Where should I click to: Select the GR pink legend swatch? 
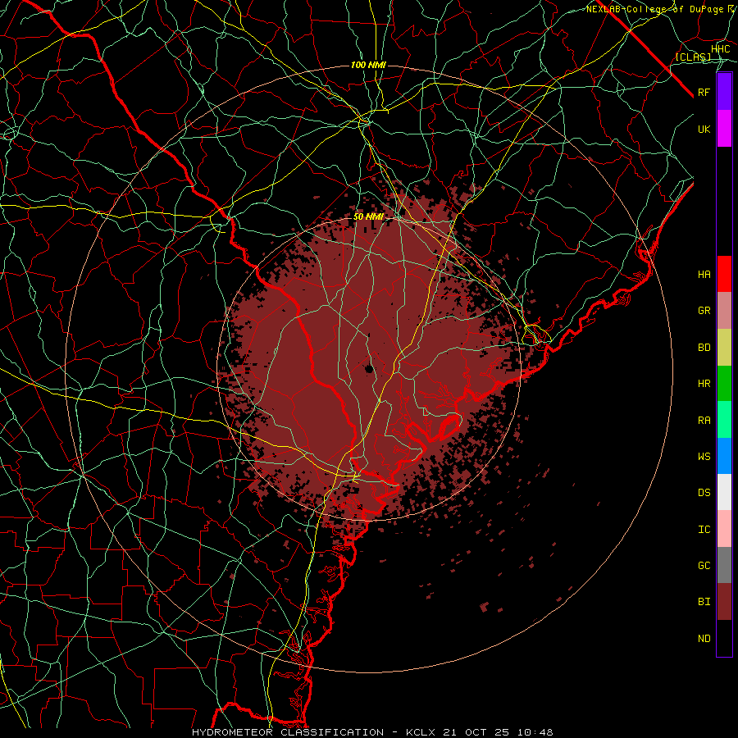coord(724,311)
